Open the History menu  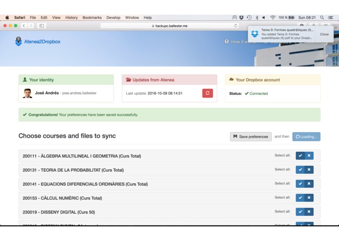tap(72, 18)
